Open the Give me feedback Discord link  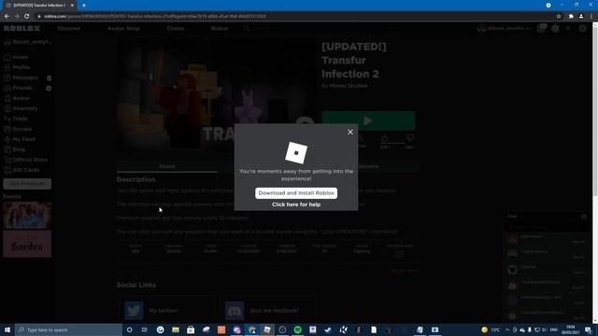[274, 311]
